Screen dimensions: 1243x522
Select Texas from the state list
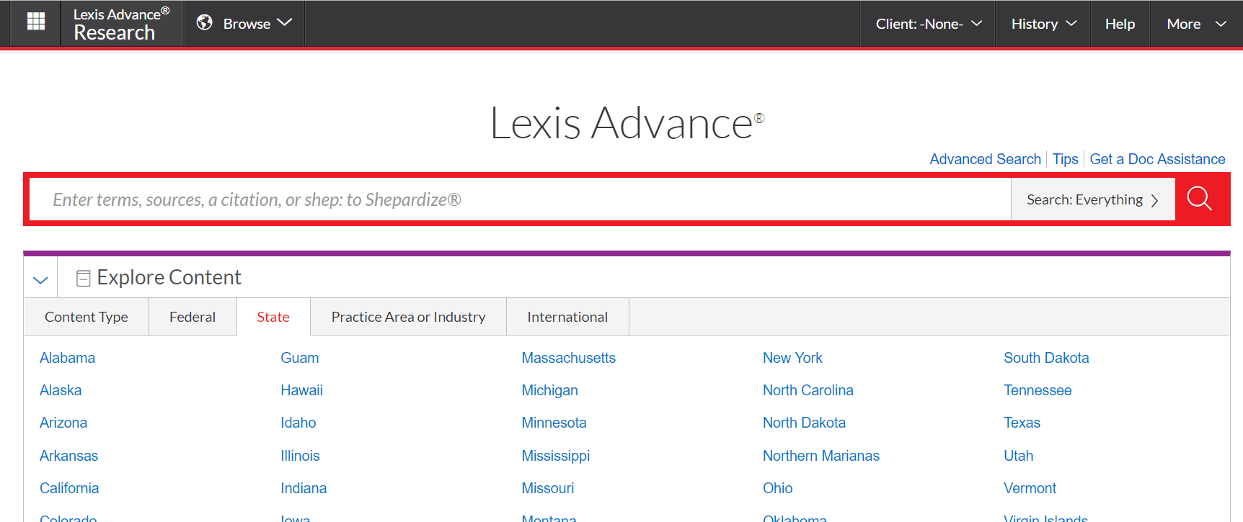coord(1022,423)
